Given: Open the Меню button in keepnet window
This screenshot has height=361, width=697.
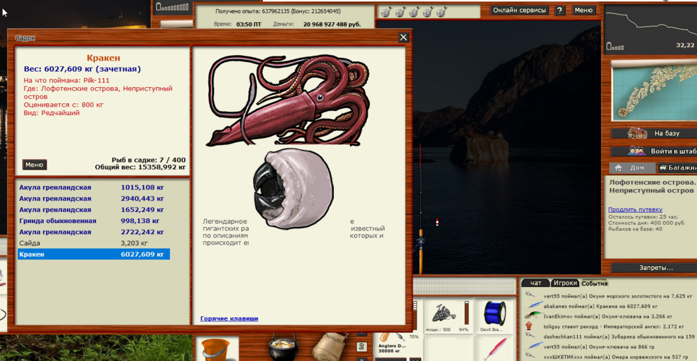Looking at the screenshot, I should pos(34,164).
